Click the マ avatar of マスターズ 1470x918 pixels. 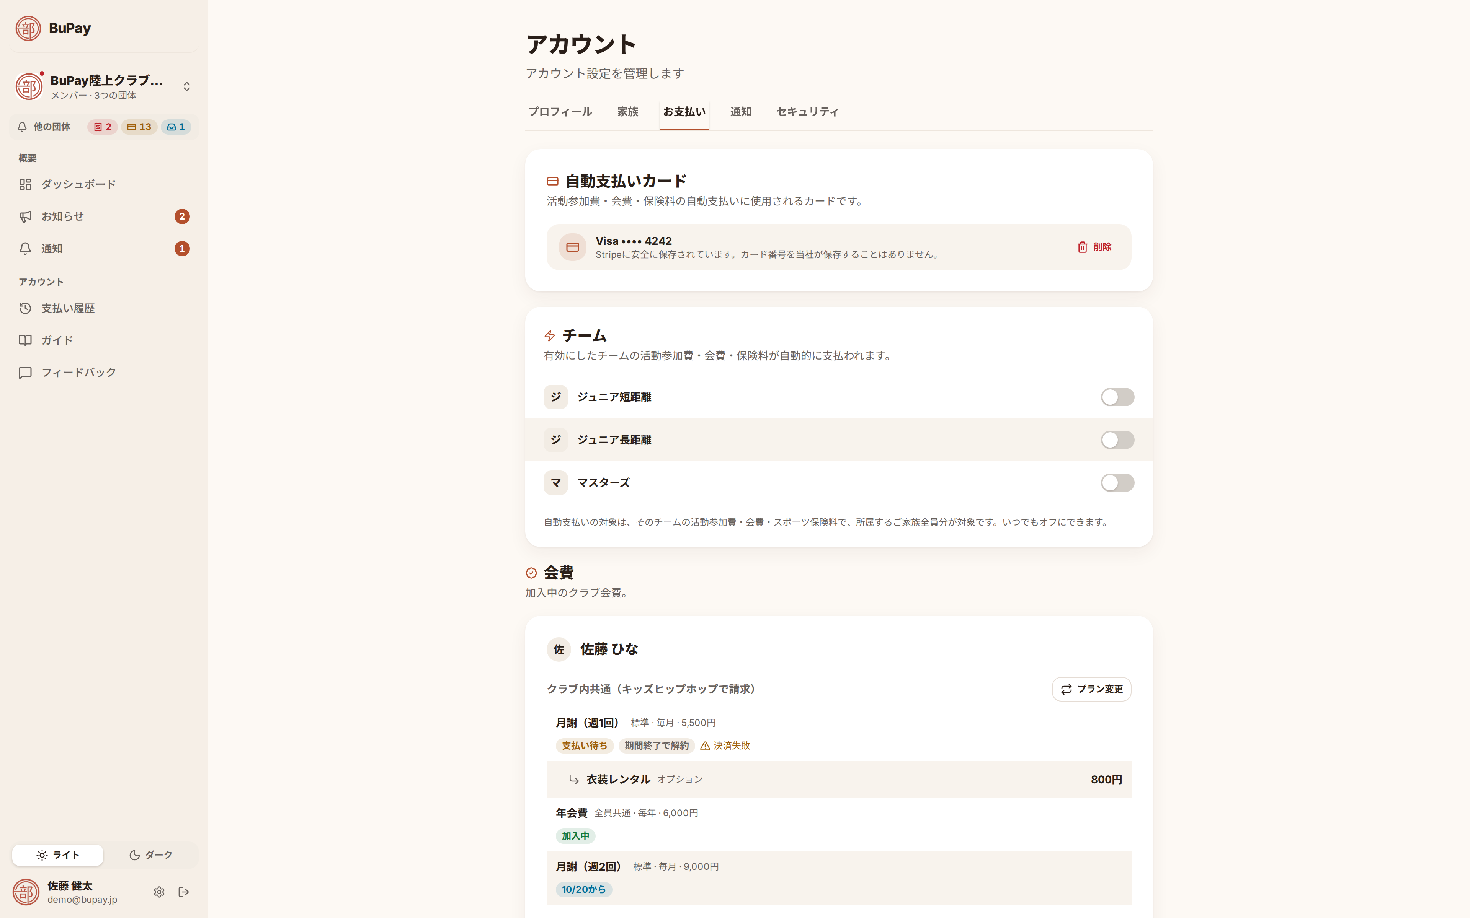click(x=555, y=483)
